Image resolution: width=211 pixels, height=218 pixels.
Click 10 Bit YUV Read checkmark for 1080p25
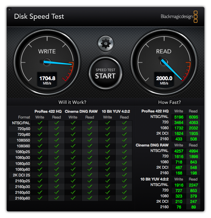124,152
